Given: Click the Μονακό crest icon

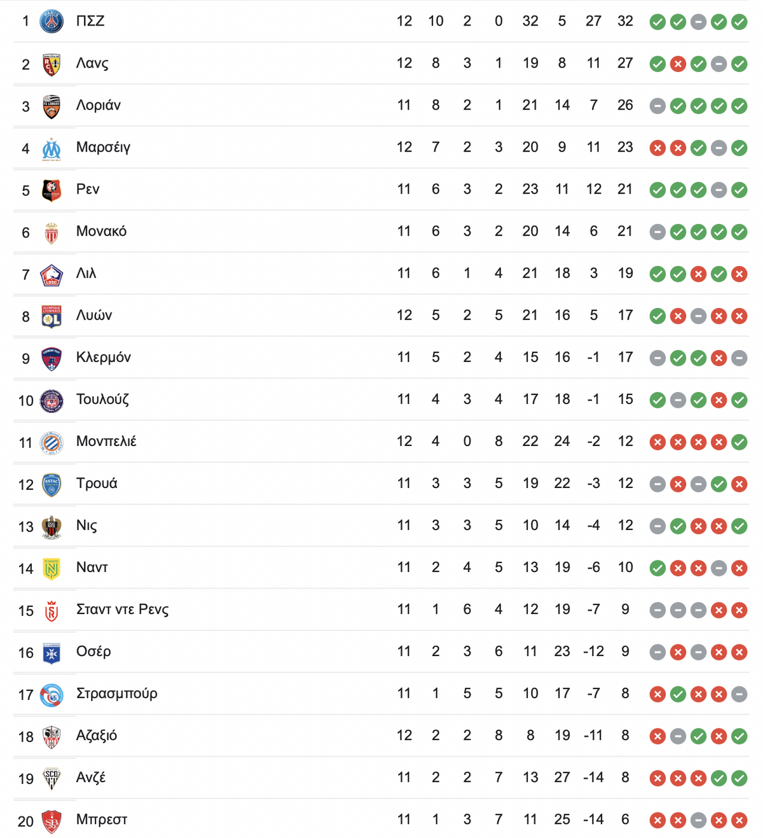Looking at the screenshot, I should 52,232.
